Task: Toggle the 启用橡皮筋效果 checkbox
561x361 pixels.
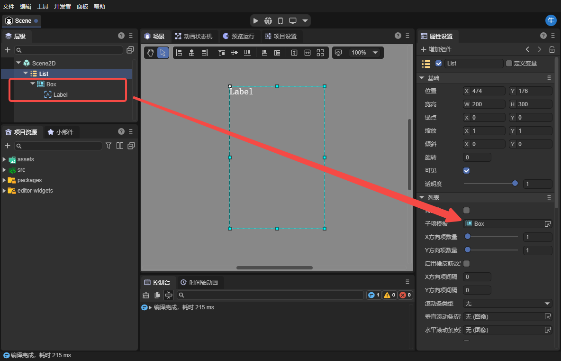Action: click(x=467, y=263)
